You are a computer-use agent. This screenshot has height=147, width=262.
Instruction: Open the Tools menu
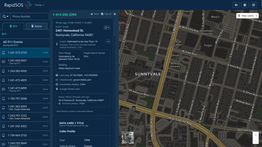pos(40,5)
